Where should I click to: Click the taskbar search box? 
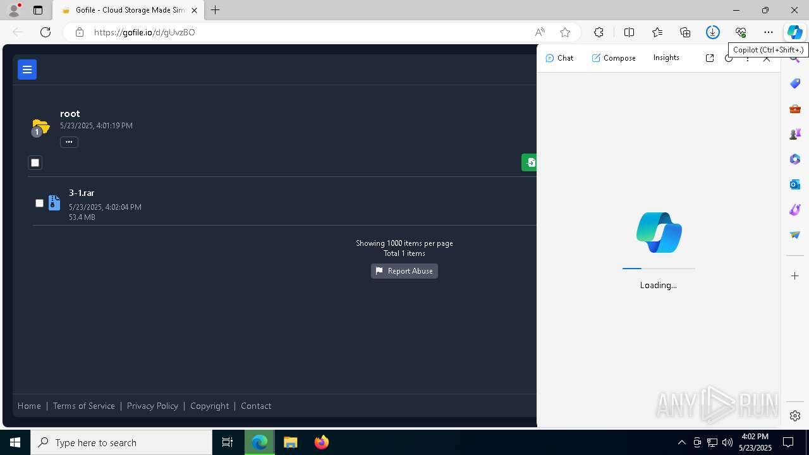pyautogui.click(x=121, y=442)
